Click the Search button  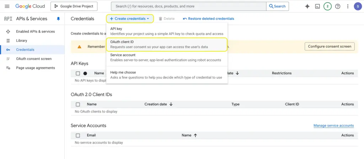click(277, 6)
